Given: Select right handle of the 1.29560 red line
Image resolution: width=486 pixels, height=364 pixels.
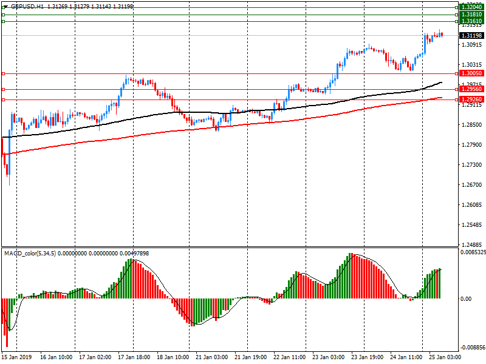Looking at the screenshot, I should 457,89.
